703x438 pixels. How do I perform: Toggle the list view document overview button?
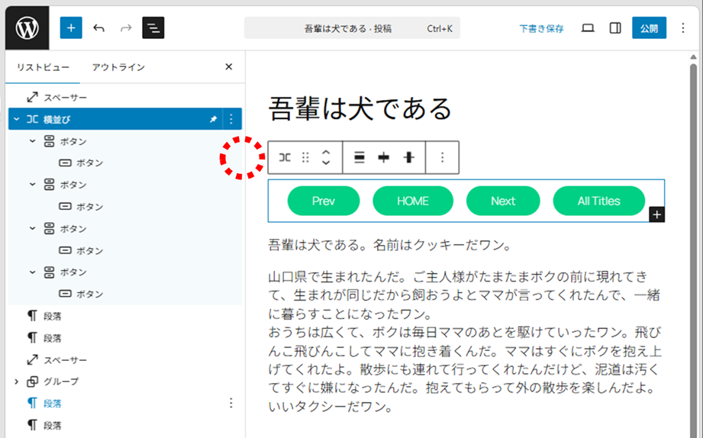pyautogui.click(x=153, y=28)
